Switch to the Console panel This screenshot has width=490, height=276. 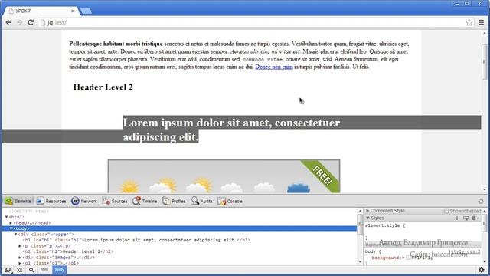(230, 201)
